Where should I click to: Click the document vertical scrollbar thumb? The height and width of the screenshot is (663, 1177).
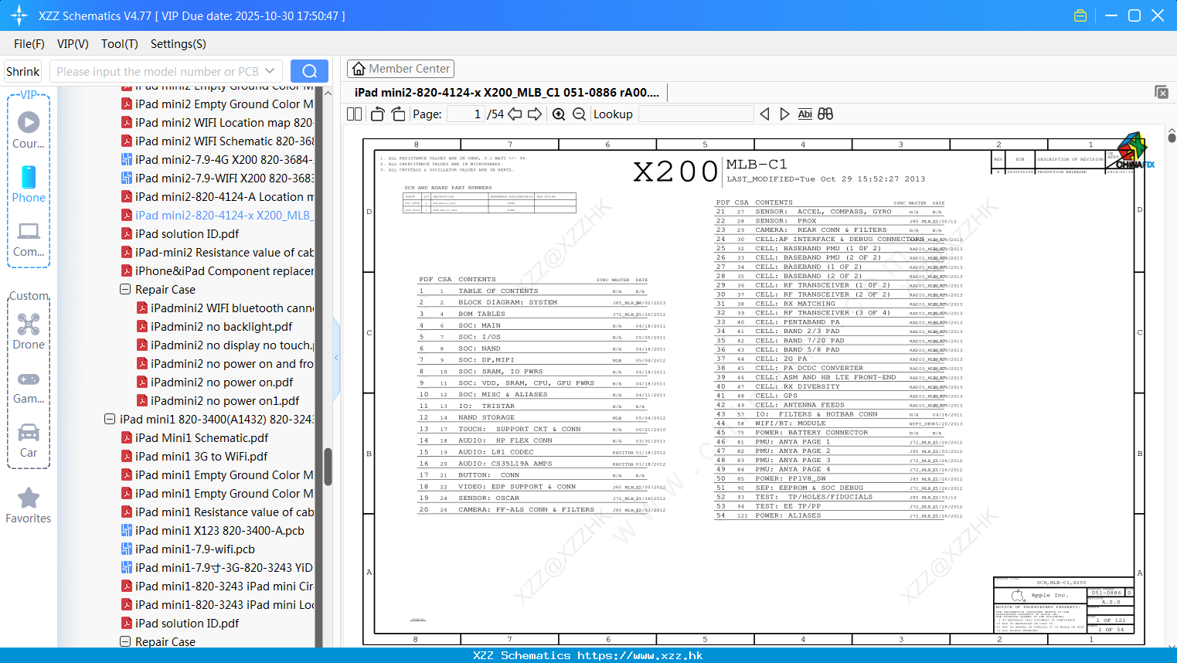[1172, 138]
